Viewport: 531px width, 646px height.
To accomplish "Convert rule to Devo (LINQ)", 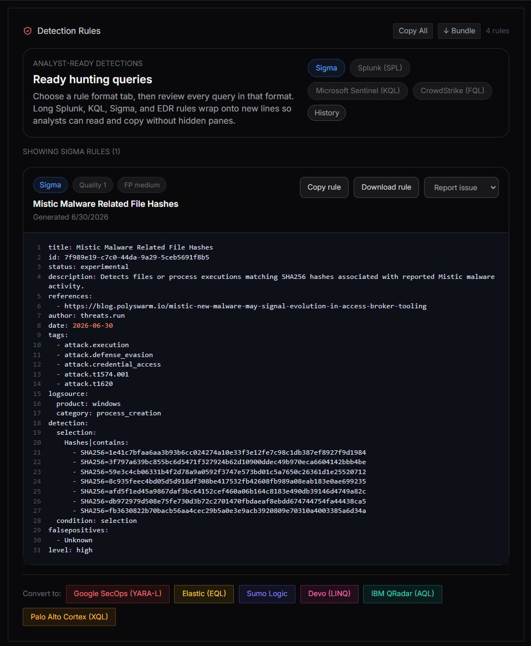I will (x=329, y=594).
